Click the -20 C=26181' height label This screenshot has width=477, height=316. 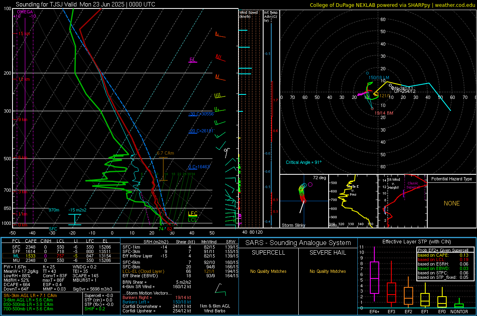(201, 131)
